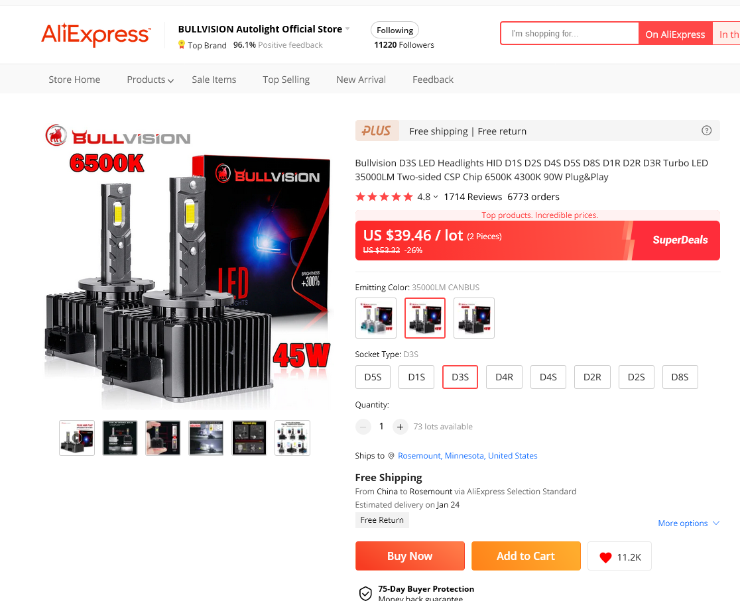Click the AliExpress logo

tap(95, 35)
